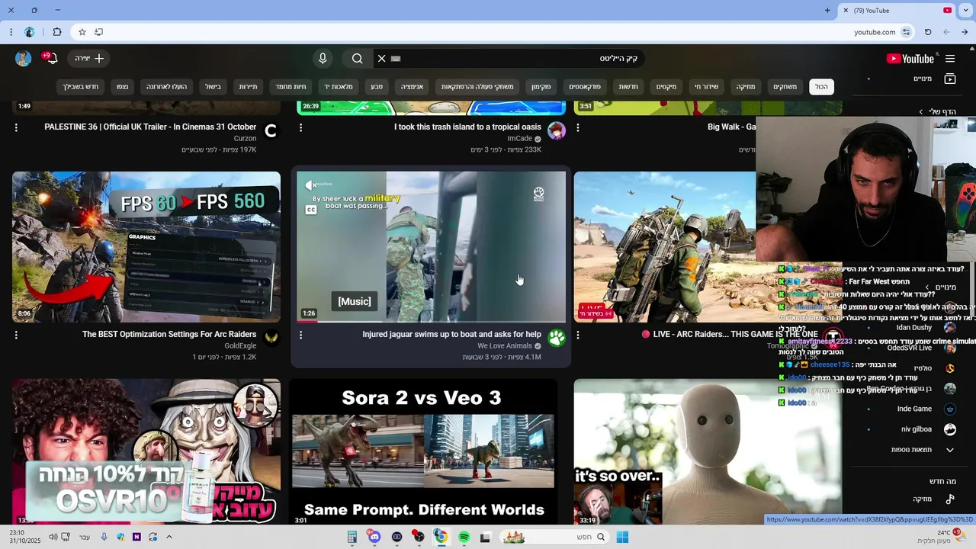Open Chrome extensions puzzle icon
Viewport: 976px width, 549px height.
pyautogui.click(x=57, y=32)
